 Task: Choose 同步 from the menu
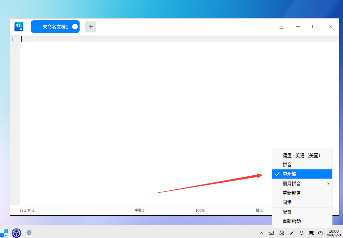pos(302,202)
